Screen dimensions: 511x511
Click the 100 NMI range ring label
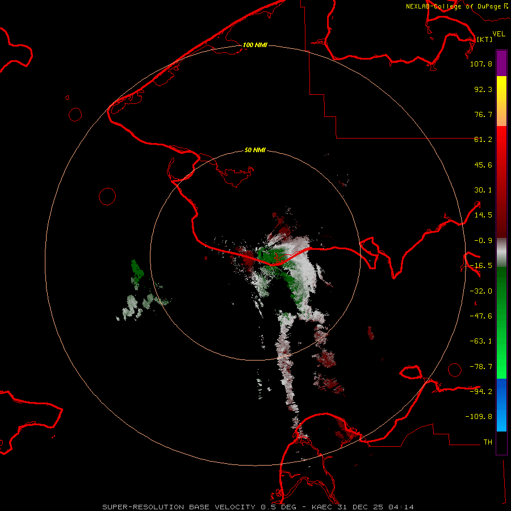coord(255,45)
